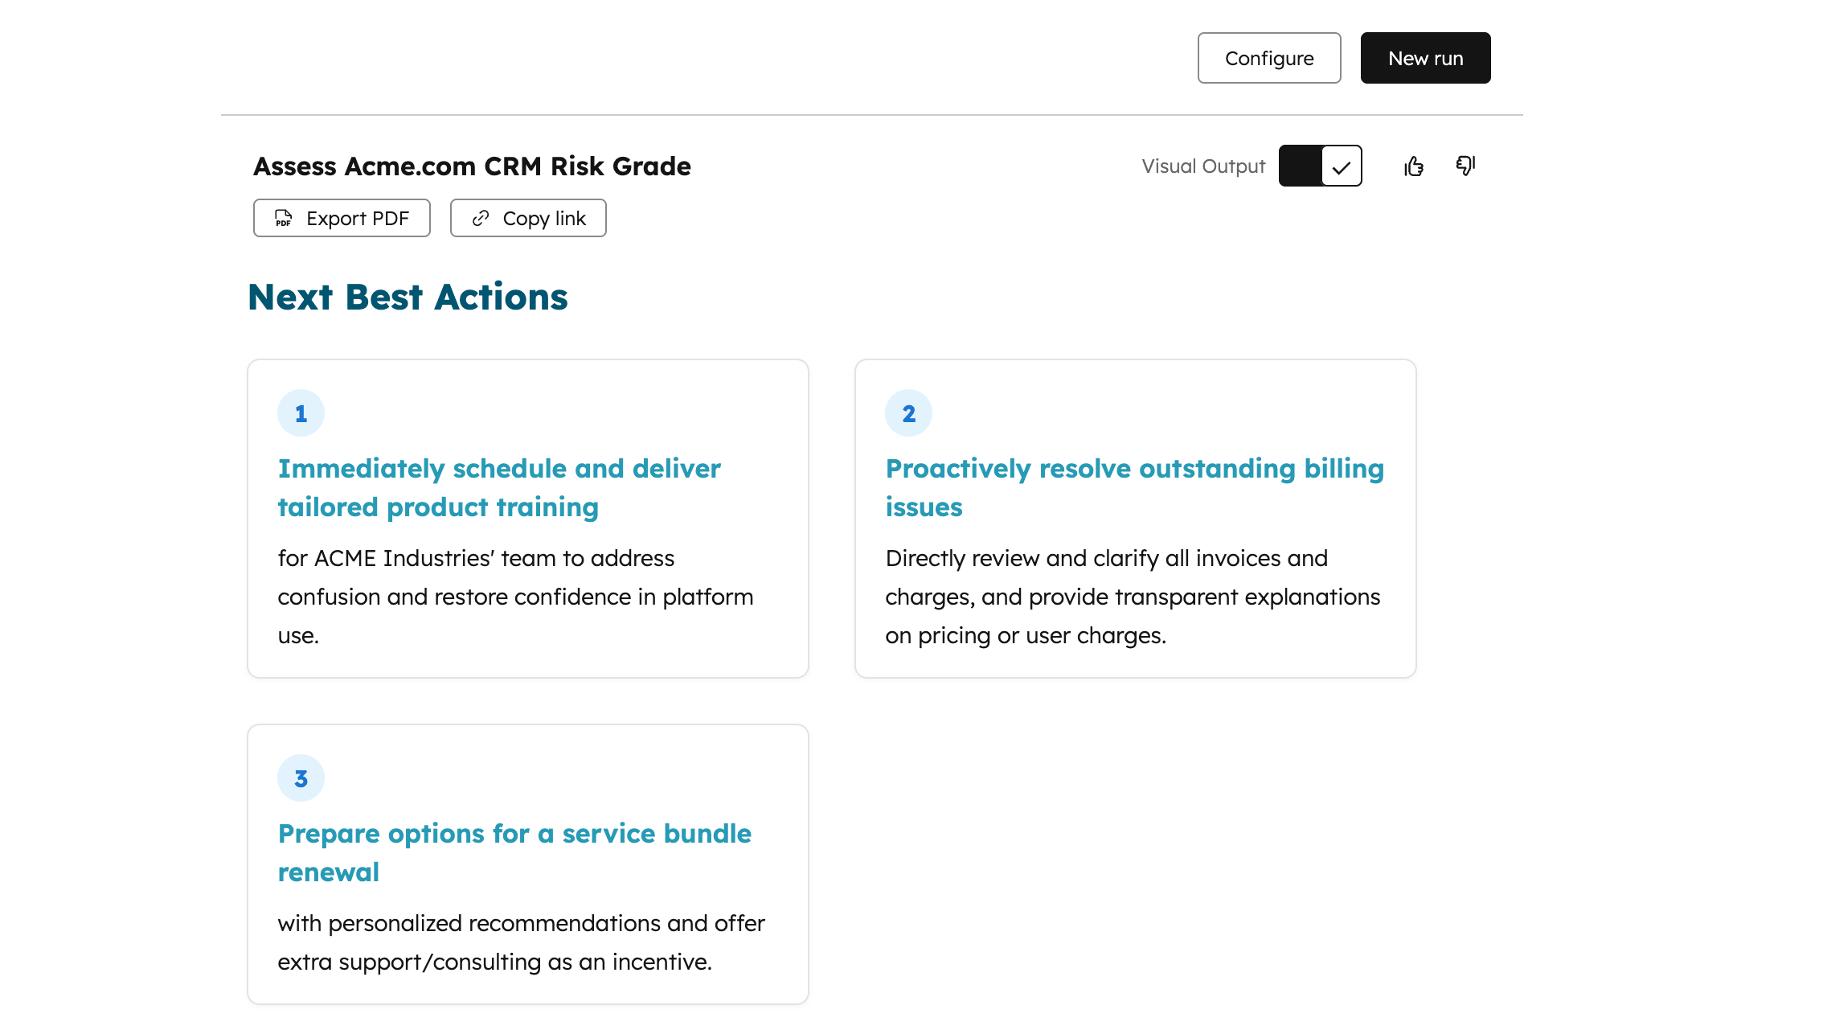Click the Next Best Actions heading

pyautogui.click(x=408, y=297)
